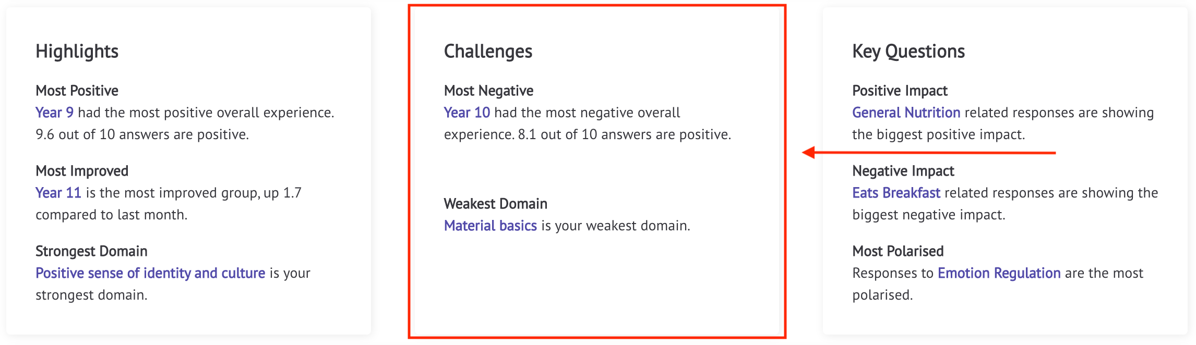
Task: Open the Year 9 link
Action: 54,113
